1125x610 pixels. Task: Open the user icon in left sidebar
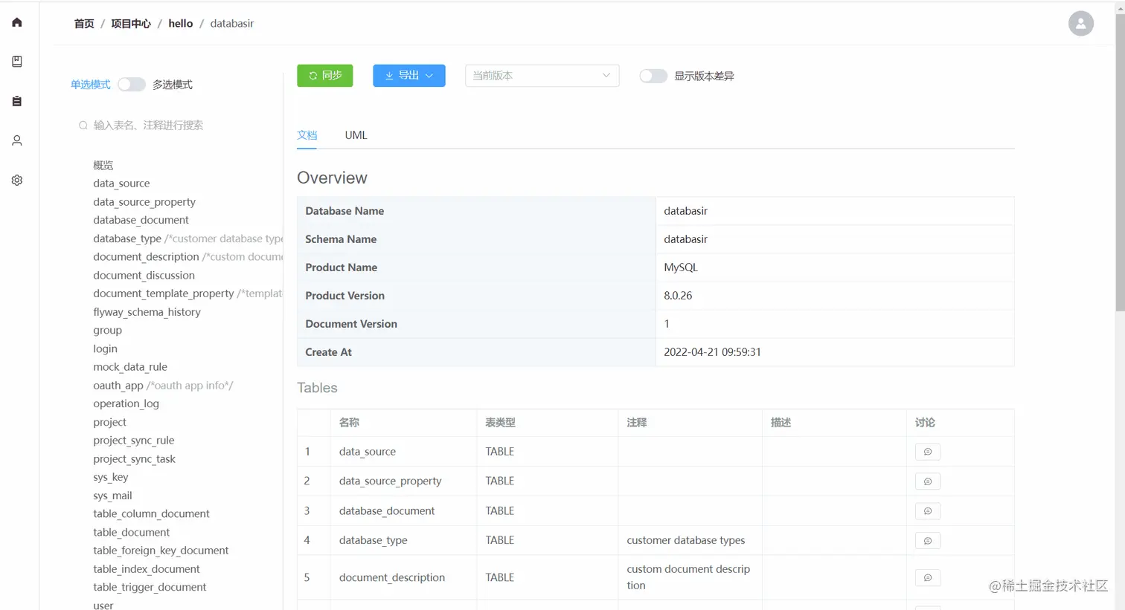pos(17,140)
